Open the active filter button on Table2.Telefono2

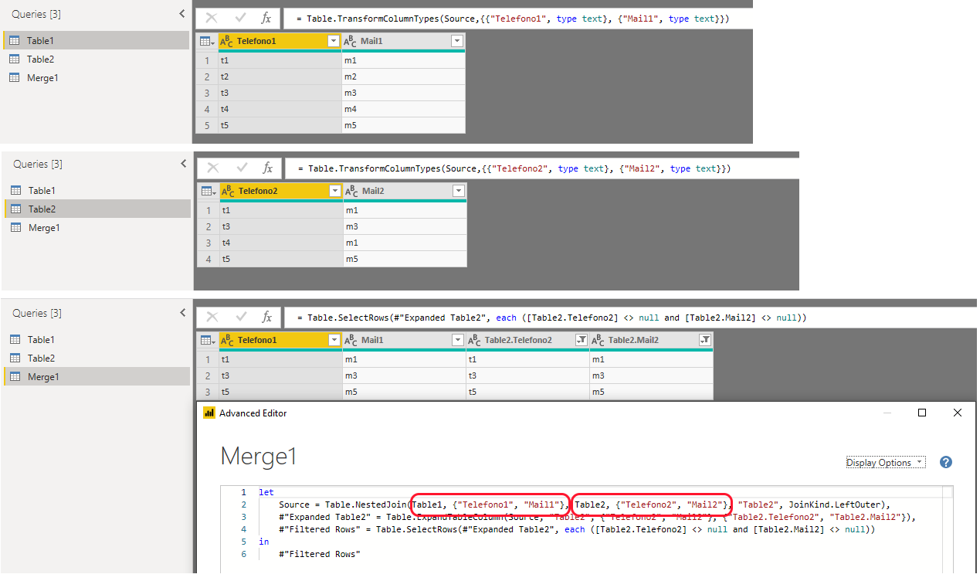[x=582, y=340]
